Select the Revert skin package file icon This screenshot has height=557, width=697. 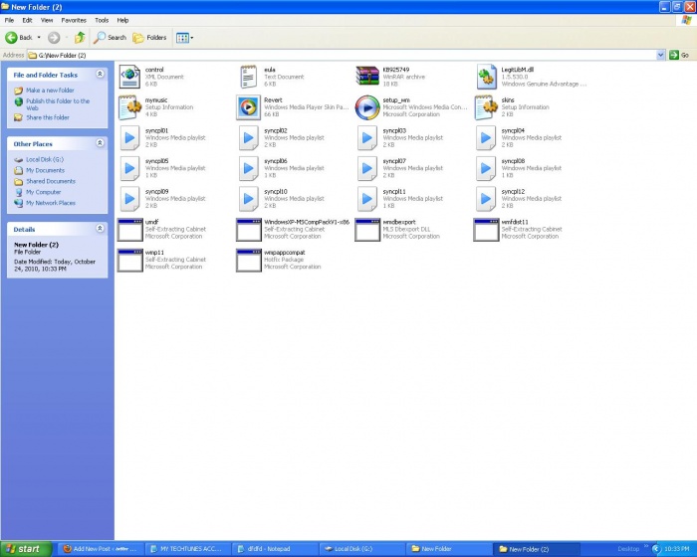point(248,107)
